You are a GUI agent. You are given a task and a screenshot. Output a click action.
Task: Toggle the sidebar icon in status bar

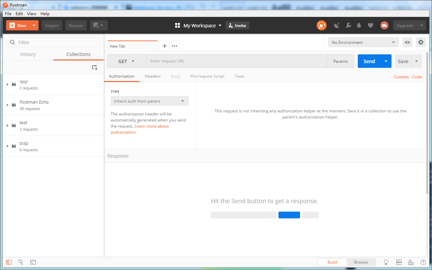click(x=9, y=262)
